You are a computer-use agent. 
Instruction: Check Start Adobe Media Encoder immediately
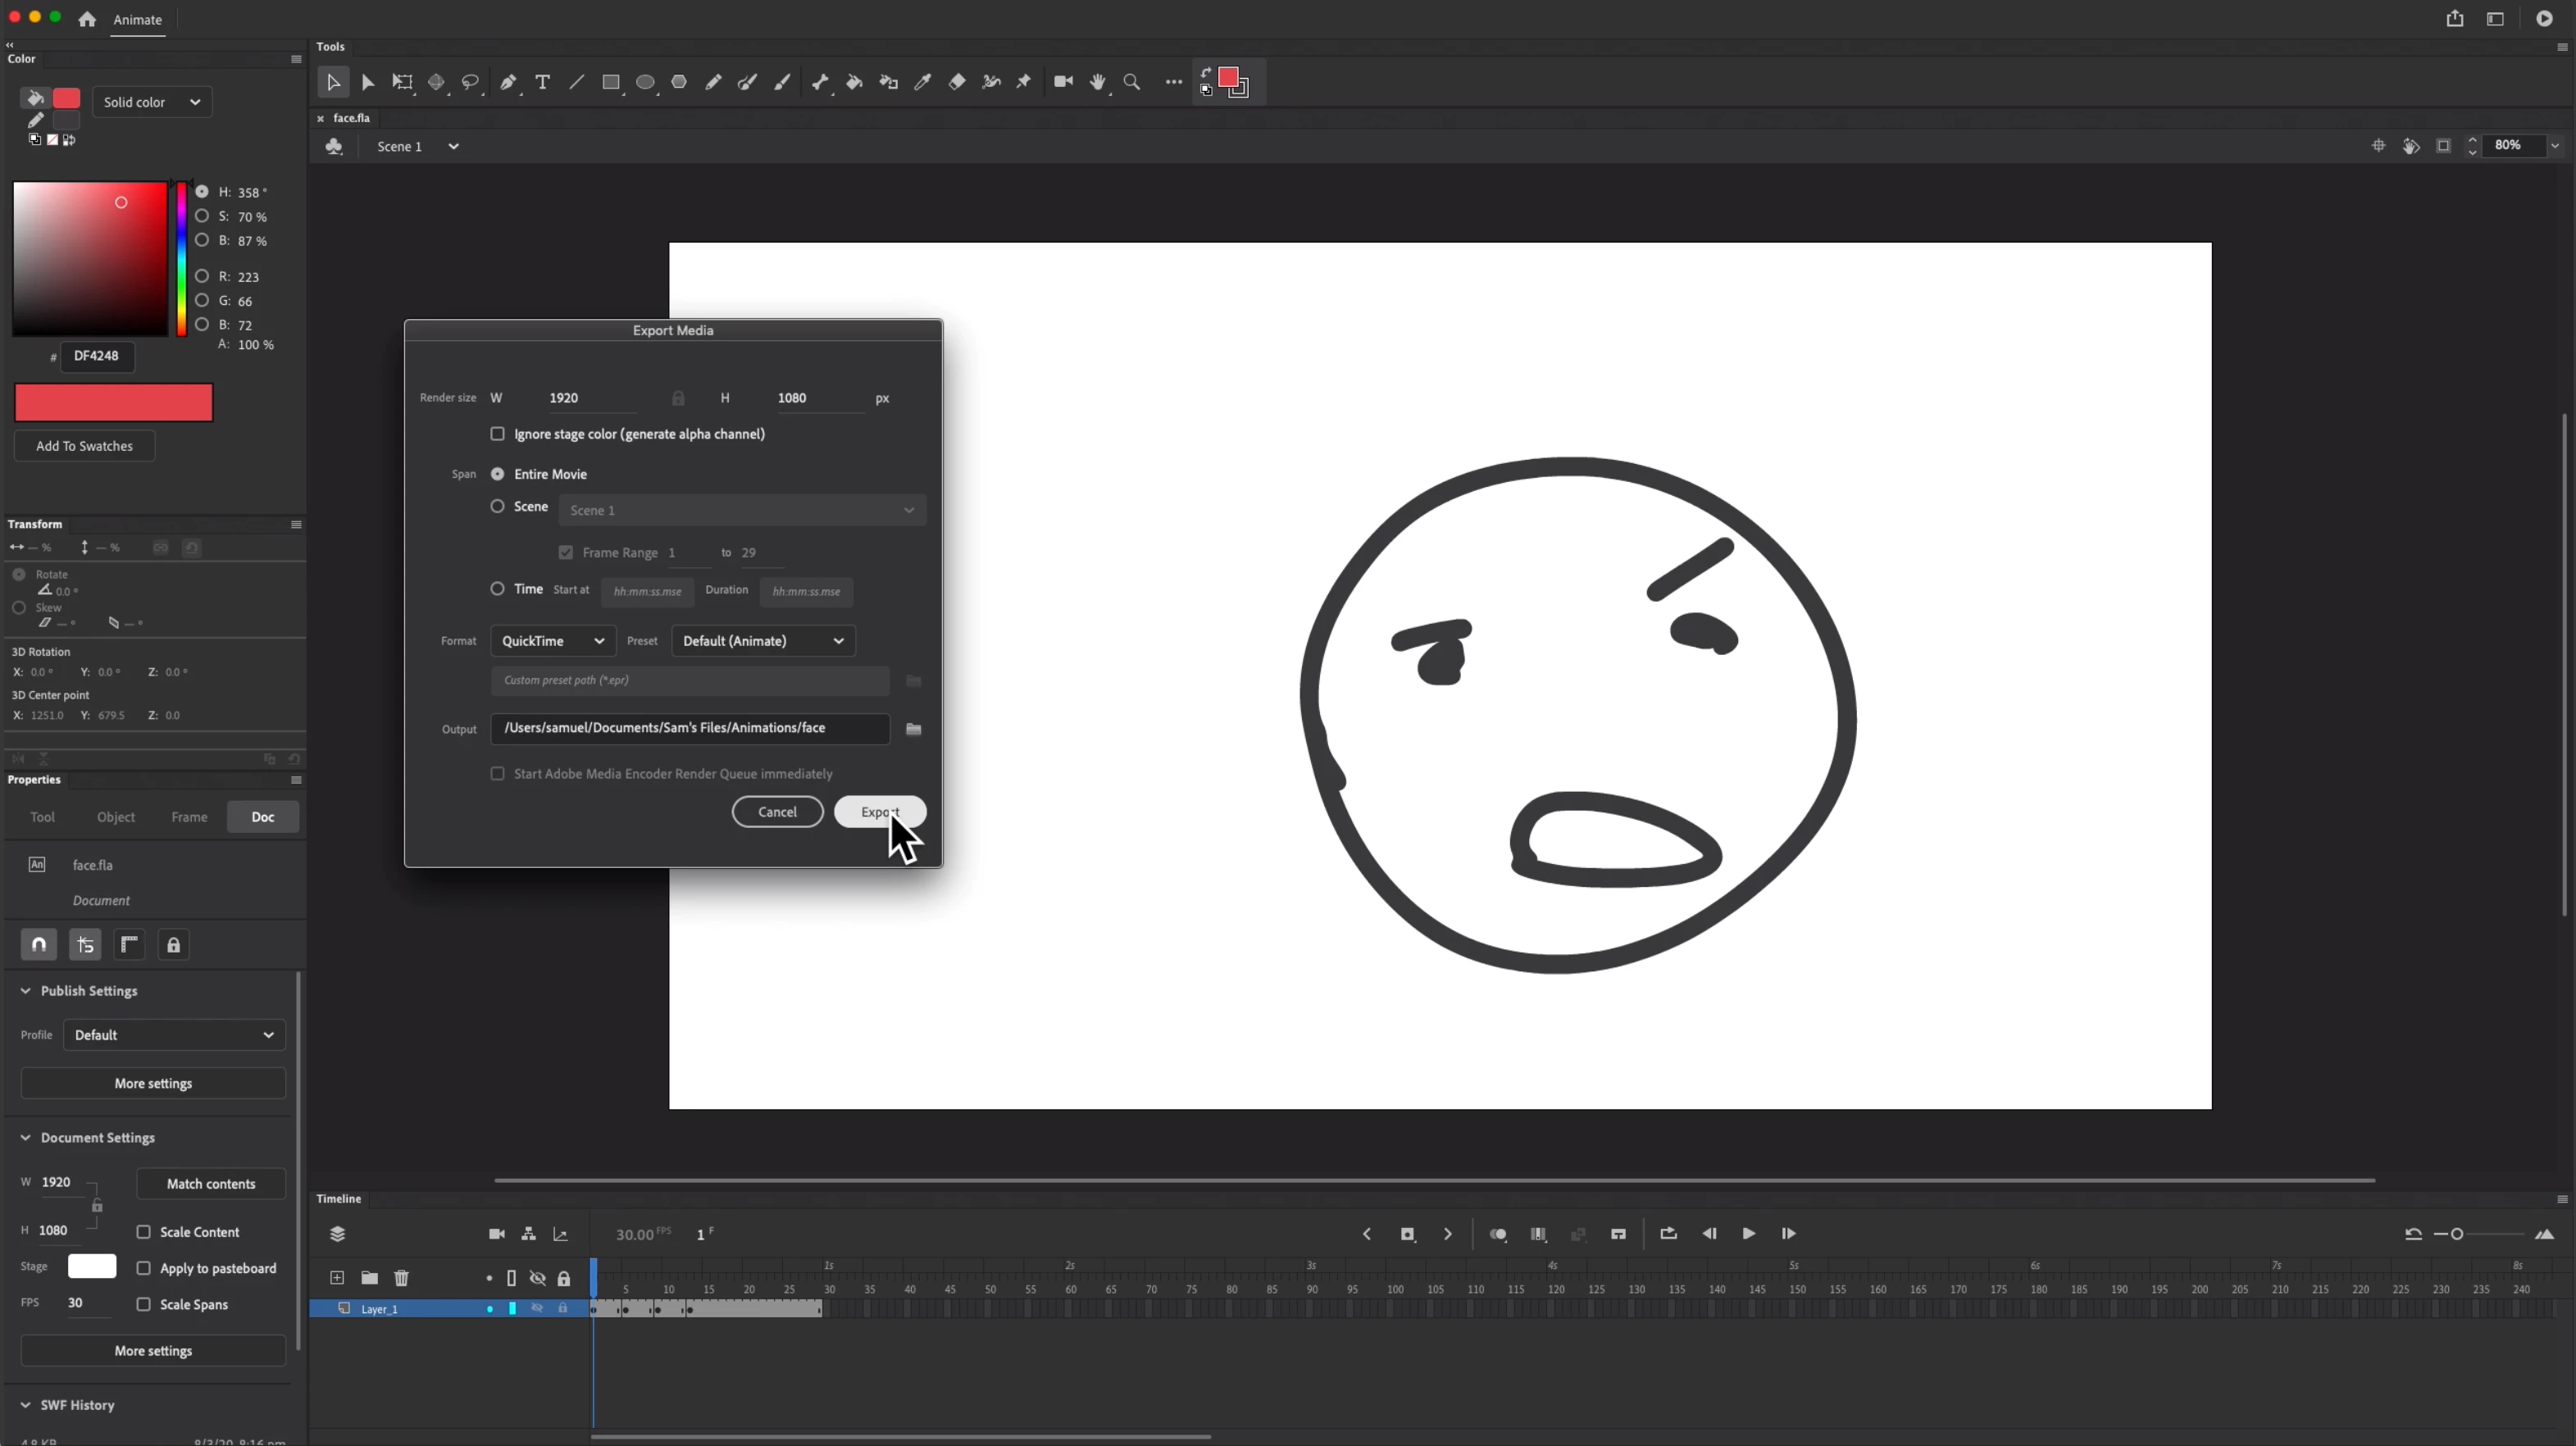(497, 774)
